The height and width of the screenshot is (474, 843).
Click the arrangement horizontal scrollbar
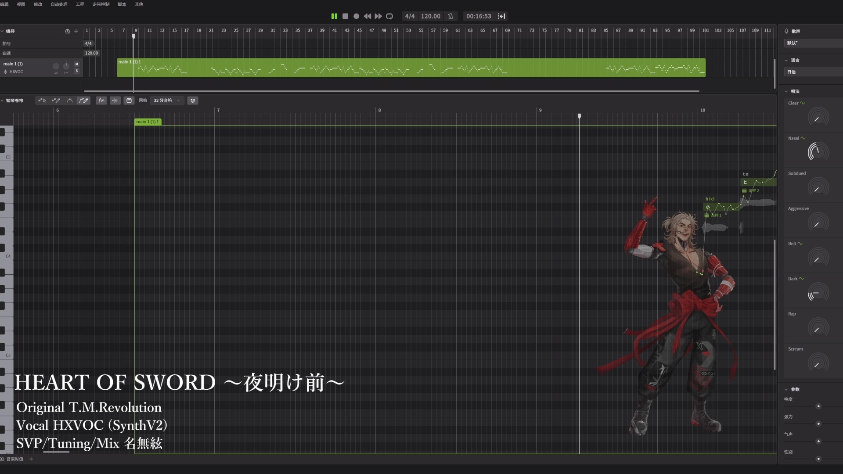pyautogui.click(x=391, y=91)
